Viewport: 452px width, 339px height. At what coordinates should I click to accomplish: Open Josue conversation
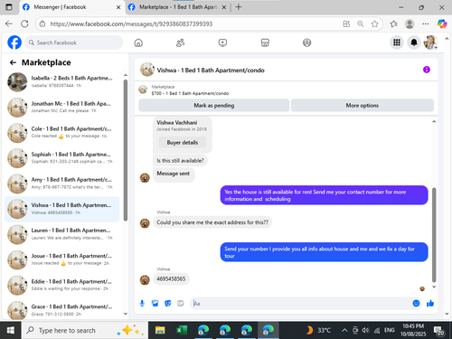[62, 259]
